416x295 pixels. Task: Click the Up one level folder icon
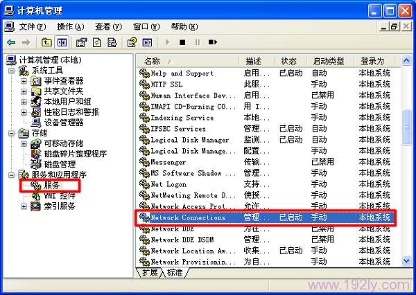pos(46,42)
